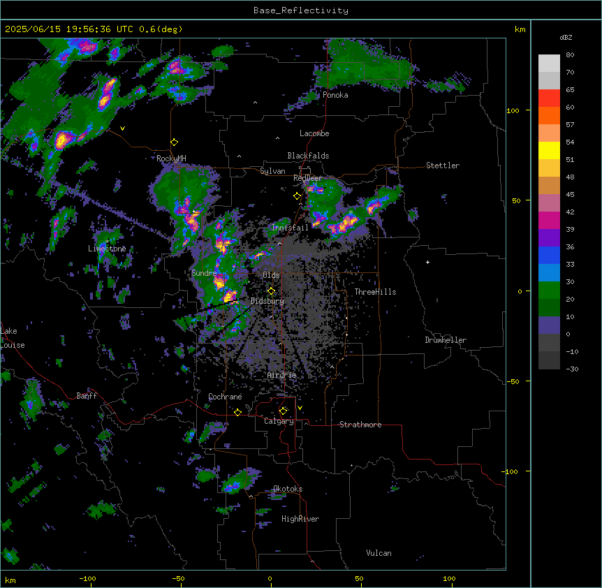Click the Stettler city label
This screenshot has height=588, width=602.
point(443,166)
